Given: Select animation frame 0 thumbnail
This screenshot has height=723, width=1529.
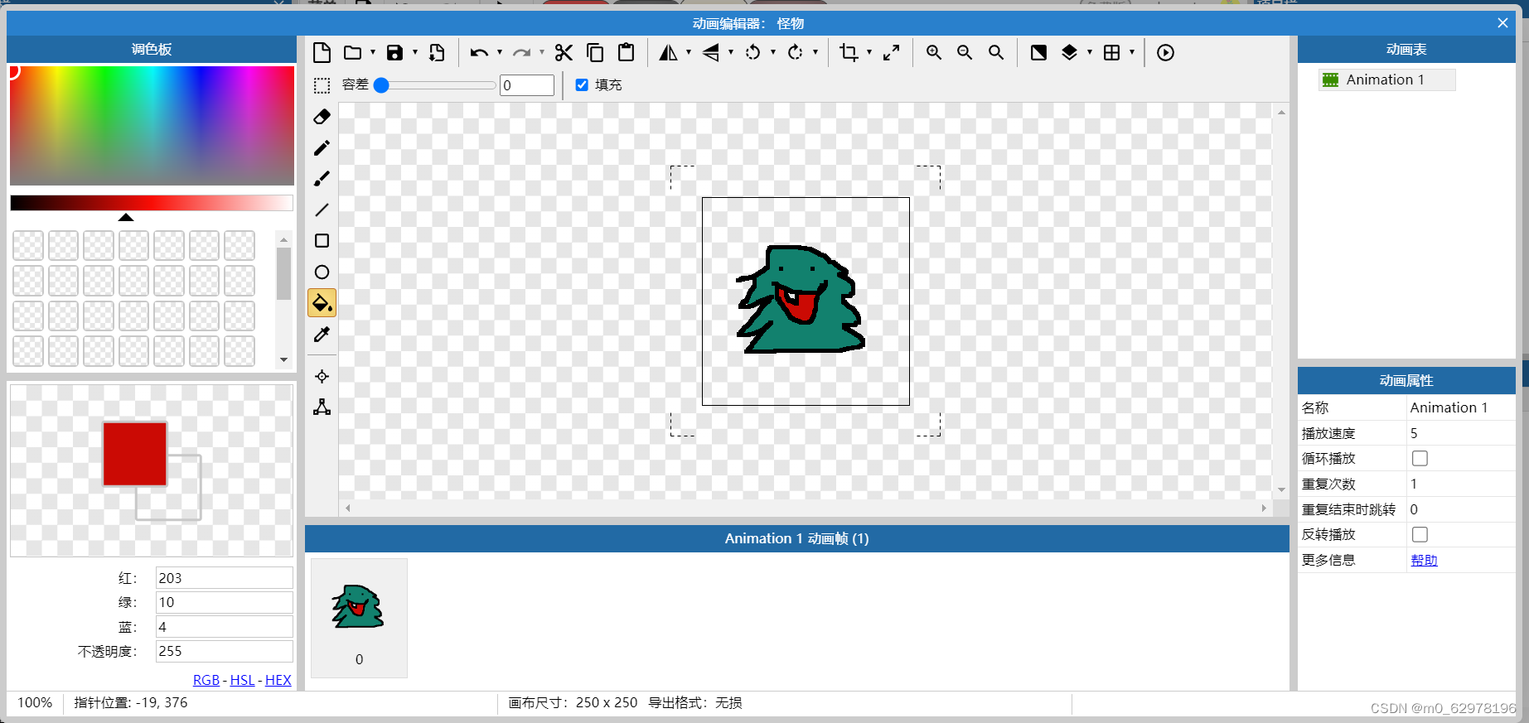Looking at the screenshot, I should click(359, 618).
